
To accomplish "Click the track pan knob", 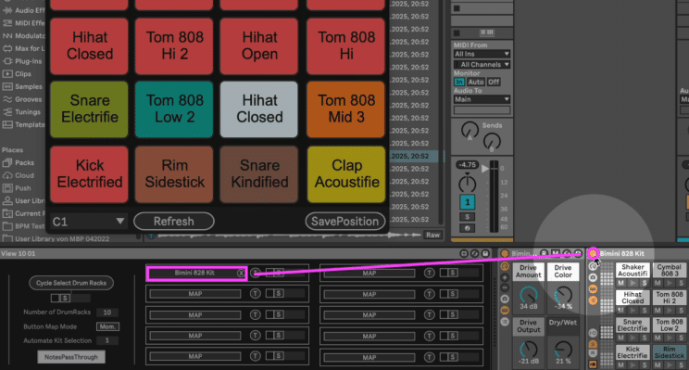I will coord(467,183).
